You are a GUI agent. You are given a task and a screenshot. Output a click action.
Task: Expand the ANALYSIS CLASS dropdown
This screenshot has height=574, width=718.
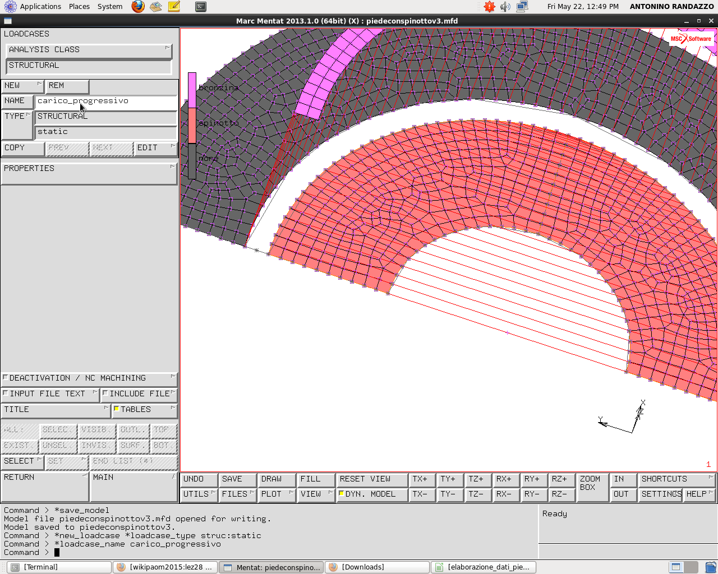tap(89, 50)
